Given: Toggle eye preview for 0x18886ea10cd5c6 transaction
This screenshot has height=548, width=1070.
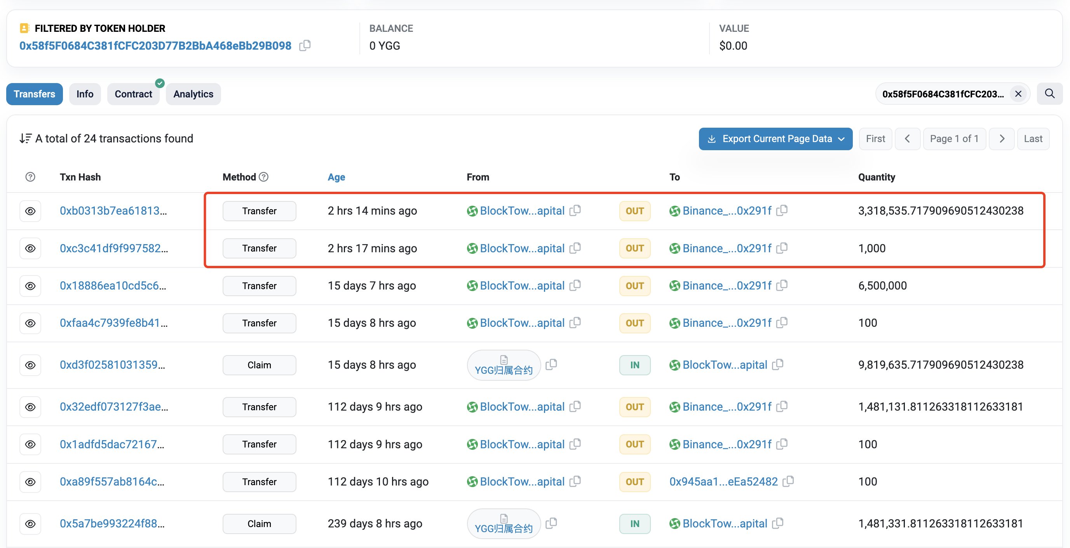Looking at the screenshot, I should (30, 286).
